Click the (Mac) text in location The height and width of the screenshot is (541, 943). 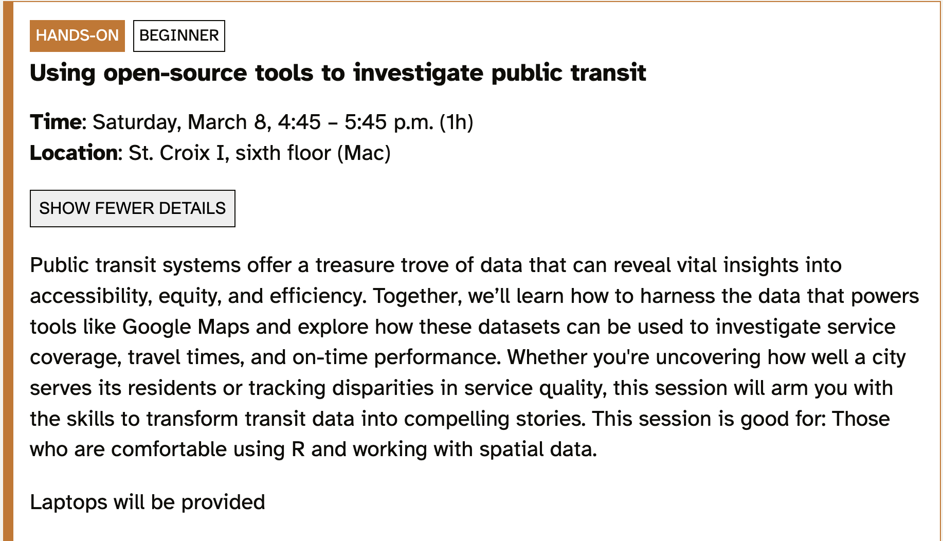tap(364, 153)
